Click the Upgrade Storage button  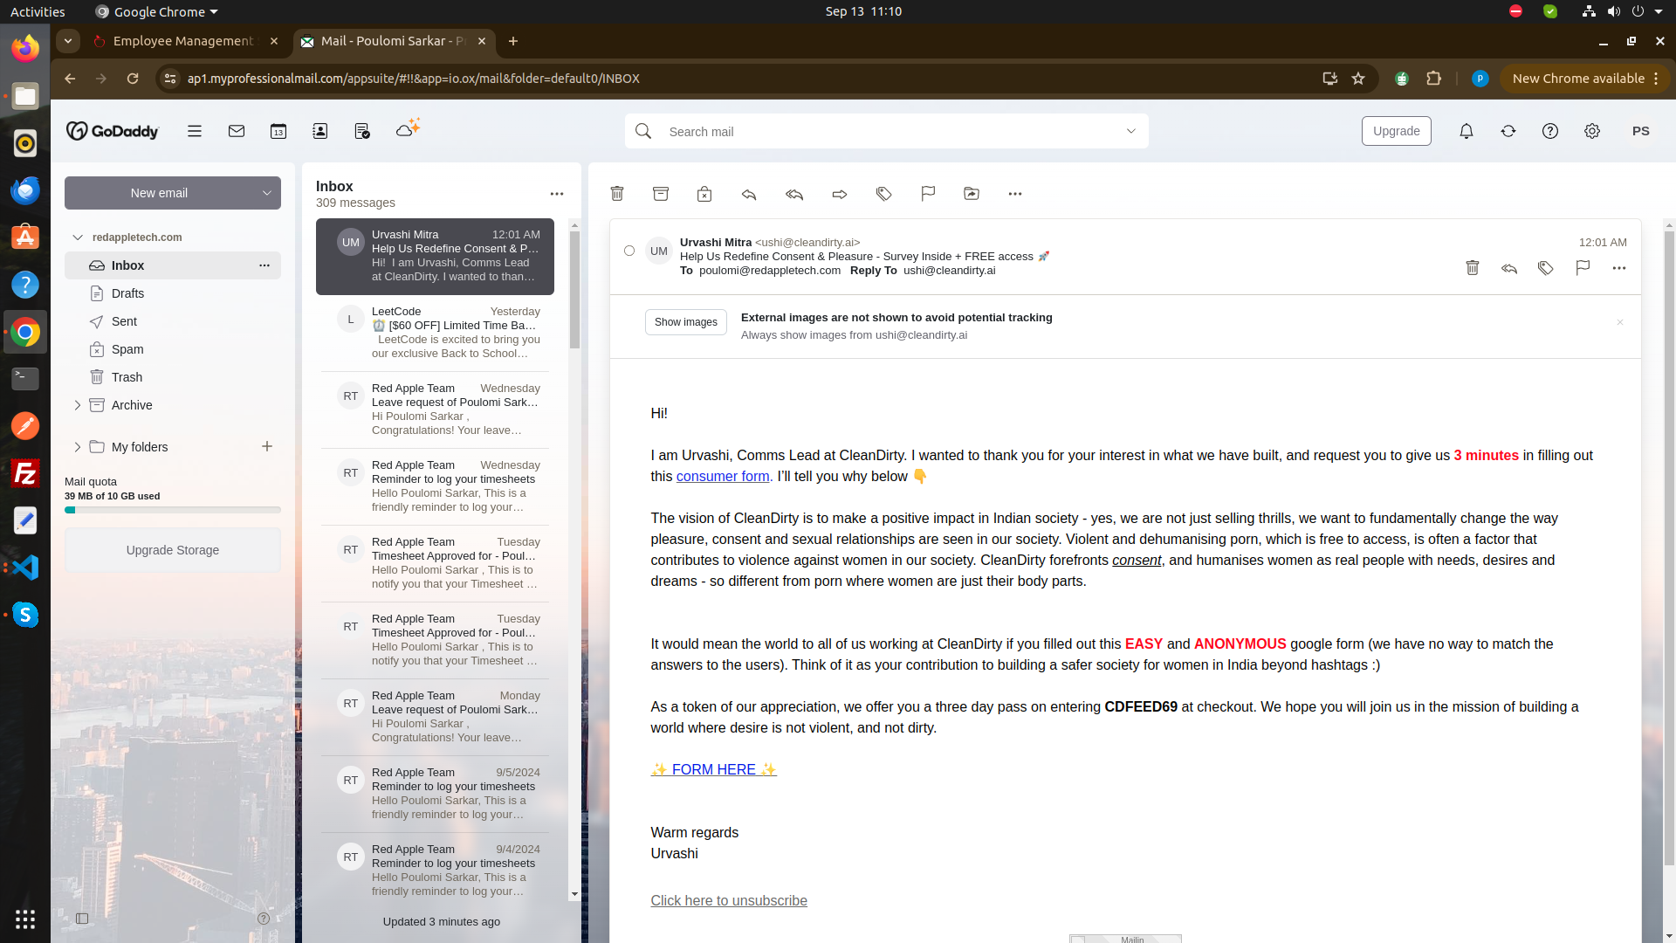[x=173, y=550]
